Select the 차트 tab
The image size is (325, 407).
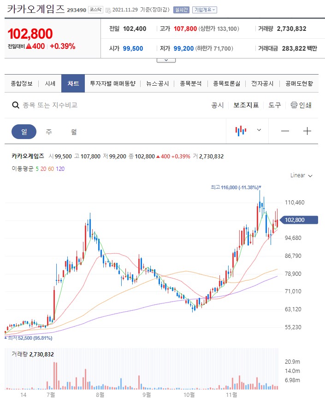(x=73, y=83)
